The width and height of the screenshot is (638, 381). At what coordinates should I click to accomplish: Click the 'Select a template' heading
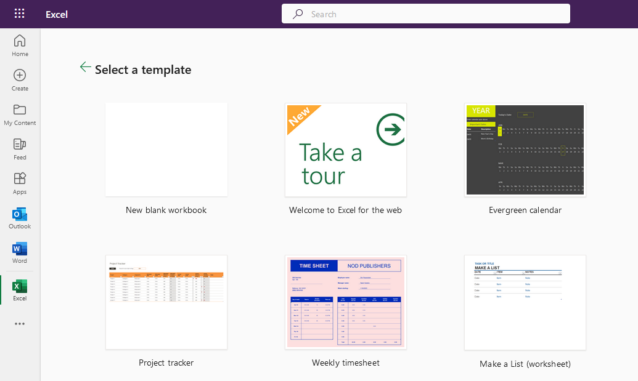(x=143, y=70)
